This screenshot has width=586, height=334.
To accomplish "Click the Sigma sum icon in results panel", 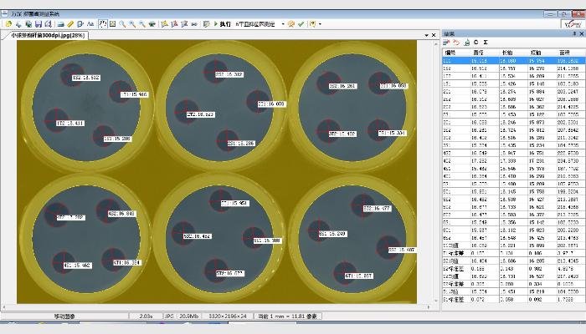I will pyautogui.click(x=486, y=42).
